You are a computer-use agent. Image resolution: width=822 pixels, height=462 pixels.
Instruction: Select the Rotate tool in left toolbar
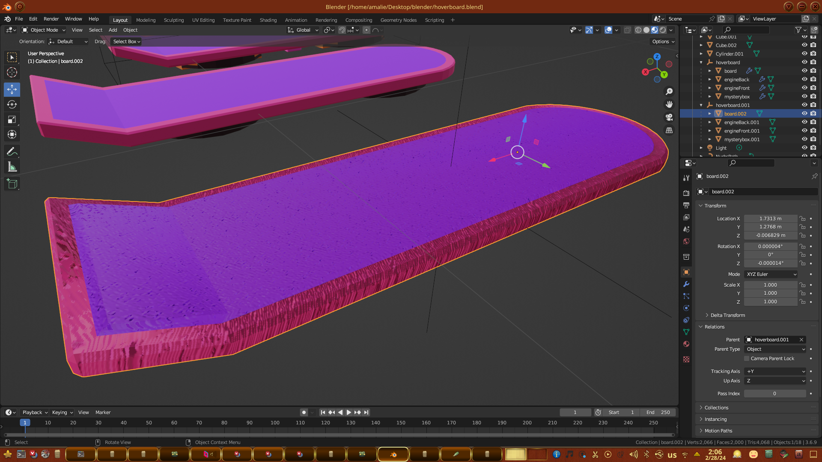12,104
